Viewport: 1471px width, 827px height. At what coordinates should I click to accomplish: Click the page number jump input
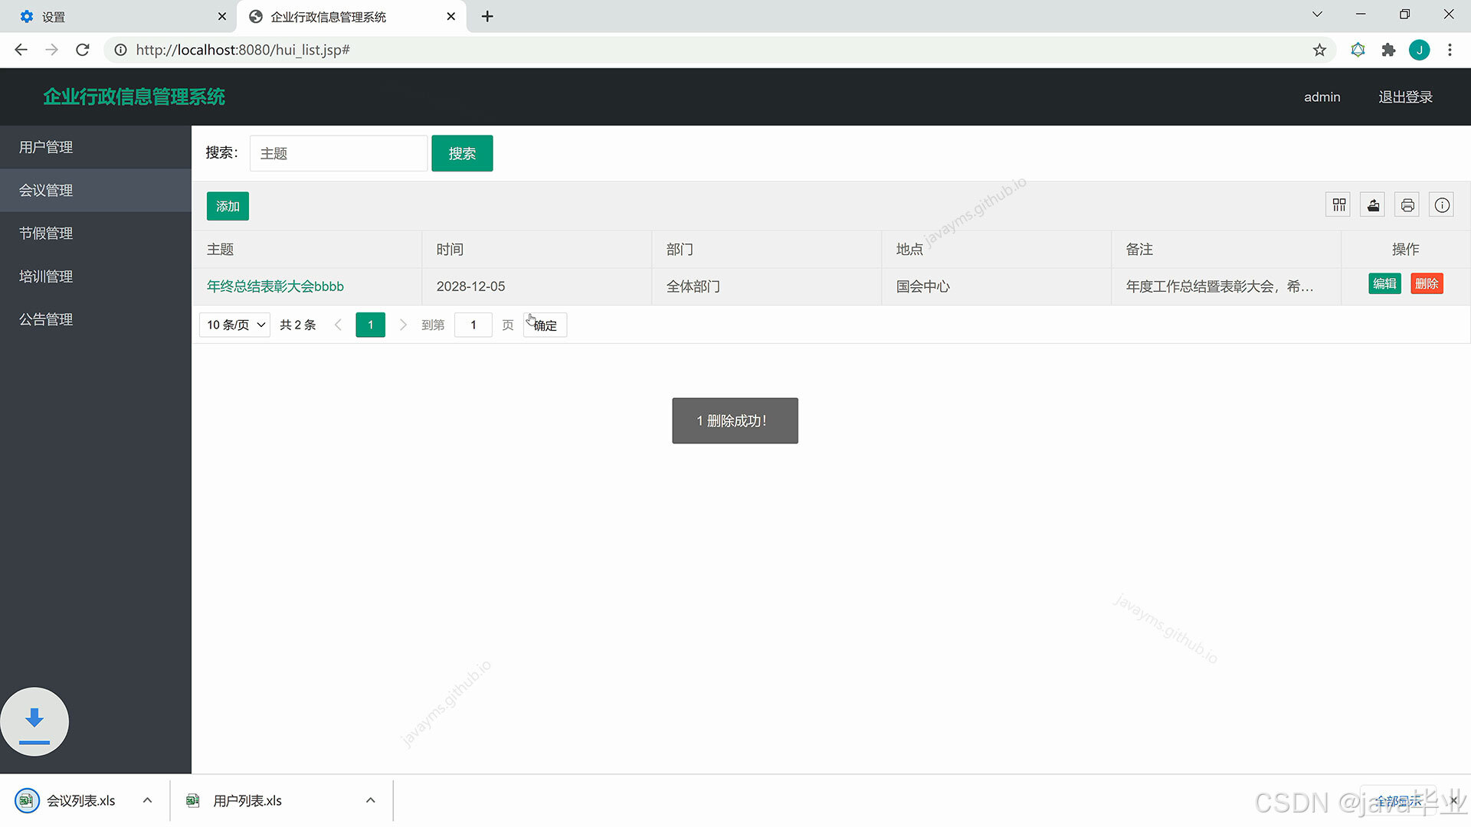tap(473, 325)
